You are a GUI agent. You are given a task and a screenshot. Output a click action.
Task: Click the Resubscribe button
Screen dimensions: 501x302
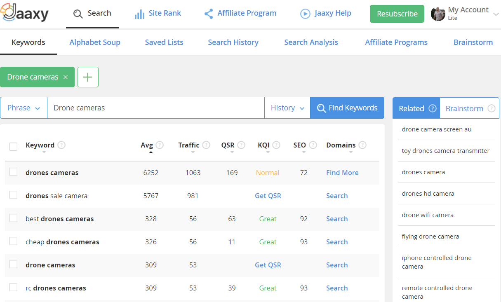(397, 14)
